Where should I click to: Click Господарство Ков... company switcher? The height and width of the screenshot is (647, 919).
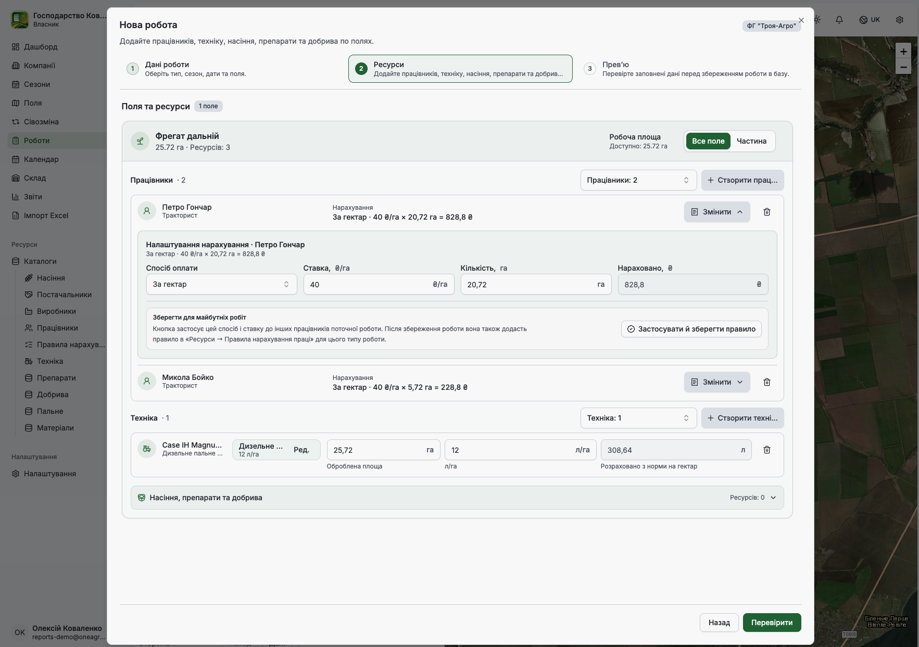(57, 20)
